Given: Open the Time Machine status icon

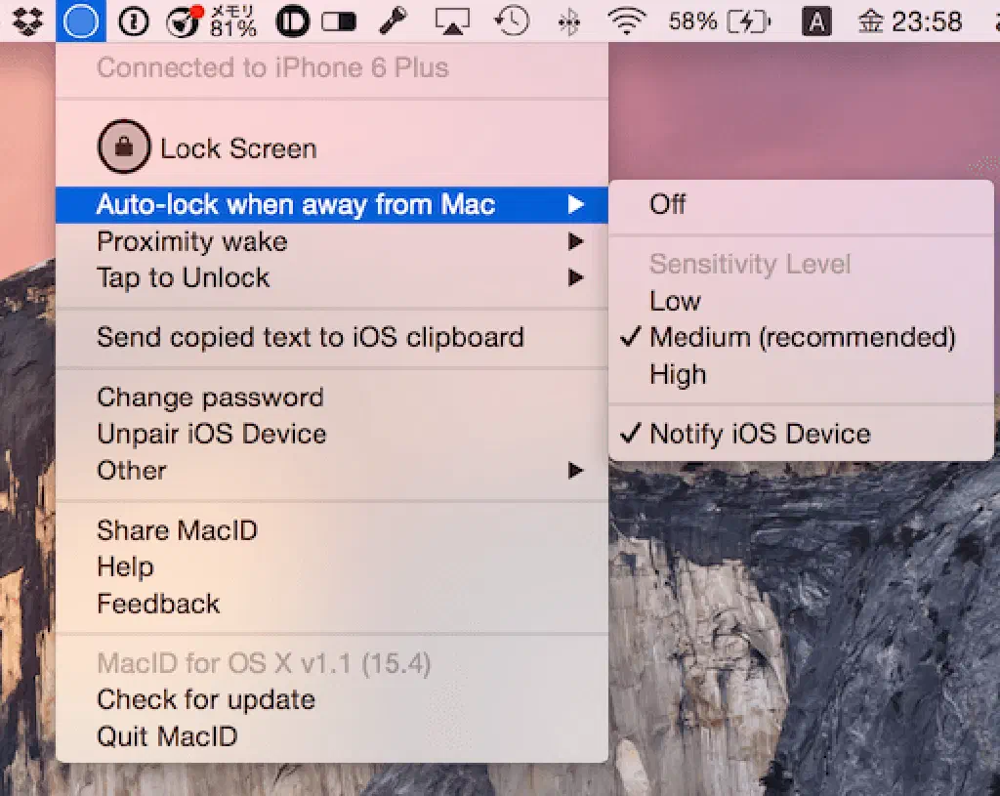Looking at the screenshot, I should point(512,21).
